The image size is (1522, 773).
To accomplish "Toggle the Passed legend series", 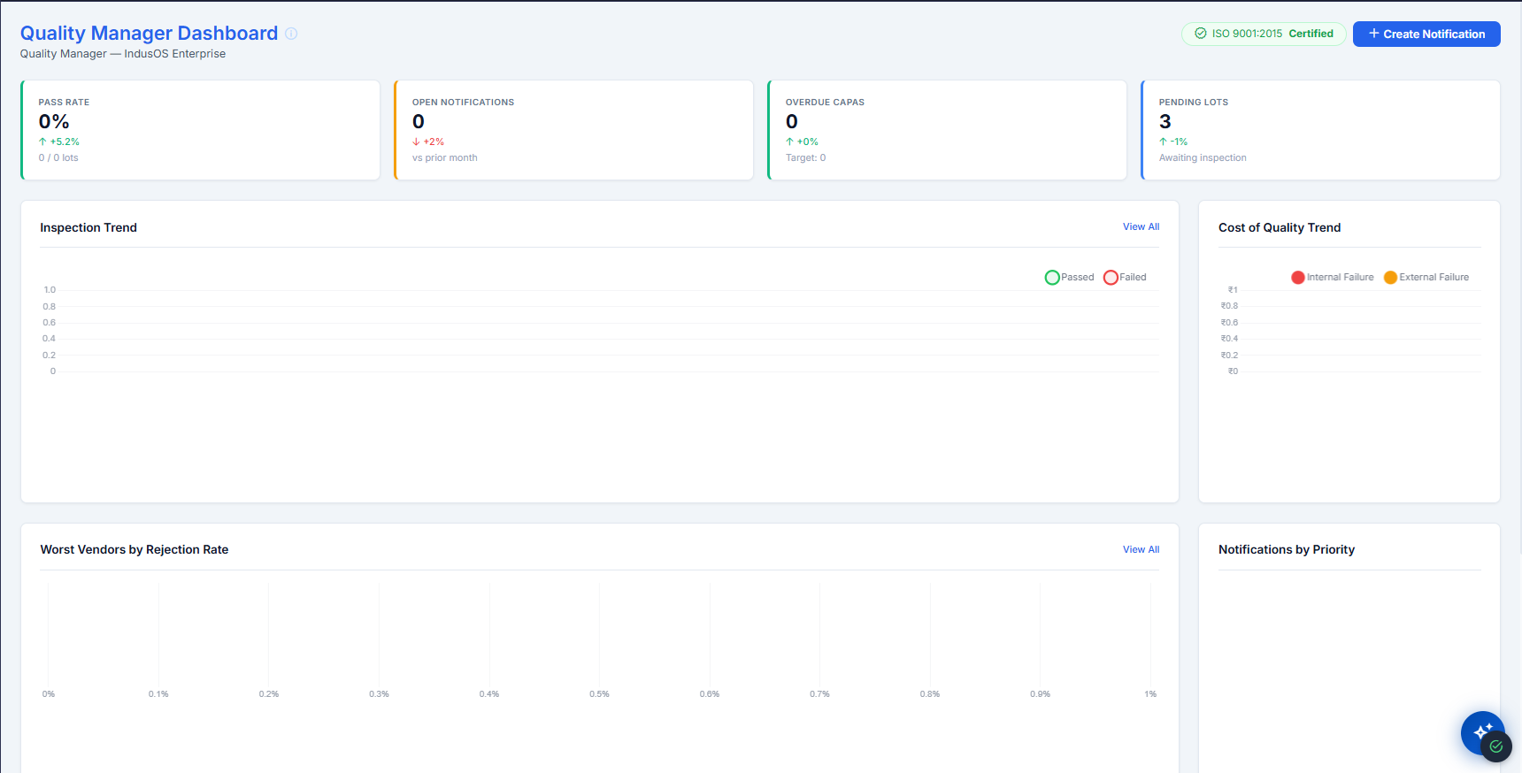I will point(1070,277).
